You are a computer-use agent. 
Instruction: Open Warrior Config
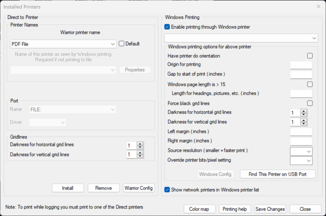pyautogui.click(x=139, y=188)
